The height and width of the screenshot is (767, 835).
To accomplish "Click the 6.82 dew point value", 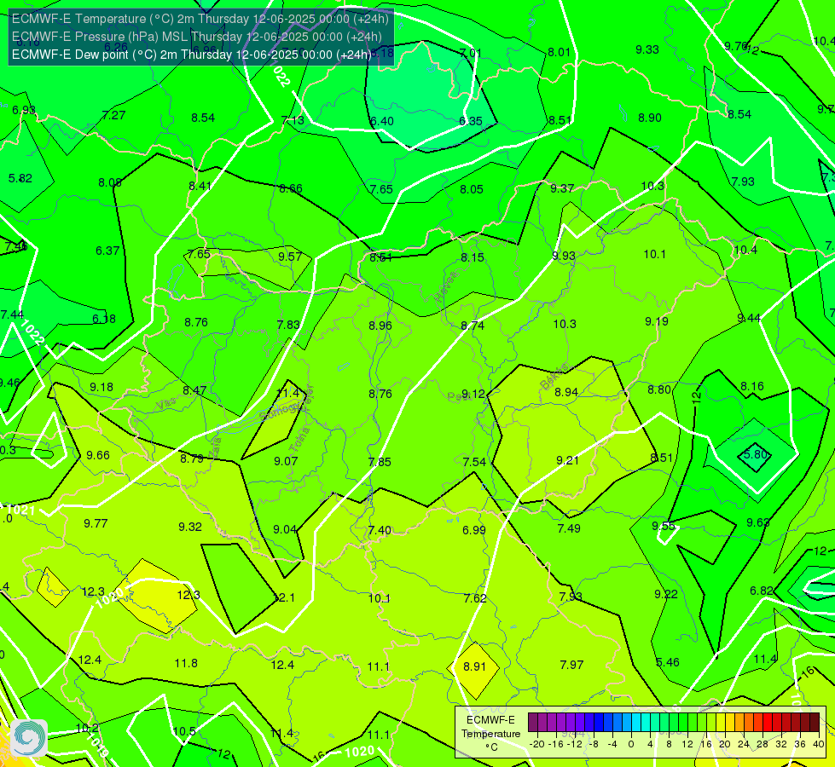I will [x=761, y=591].
